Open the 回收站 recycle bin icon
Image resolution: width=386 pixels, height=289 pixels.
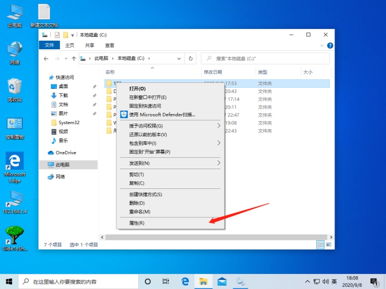click(15, 90)
